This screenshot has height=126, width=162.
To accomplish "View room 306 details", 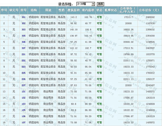I will [23, 42].
